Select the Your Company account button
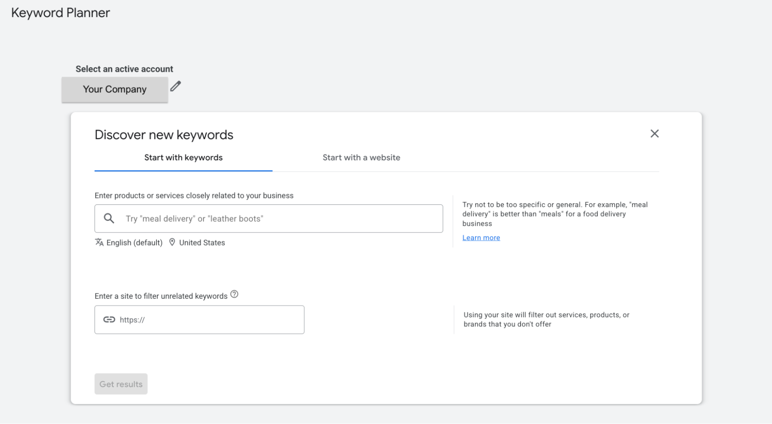Viewport: 772px width, 424px height. (115, 89)
